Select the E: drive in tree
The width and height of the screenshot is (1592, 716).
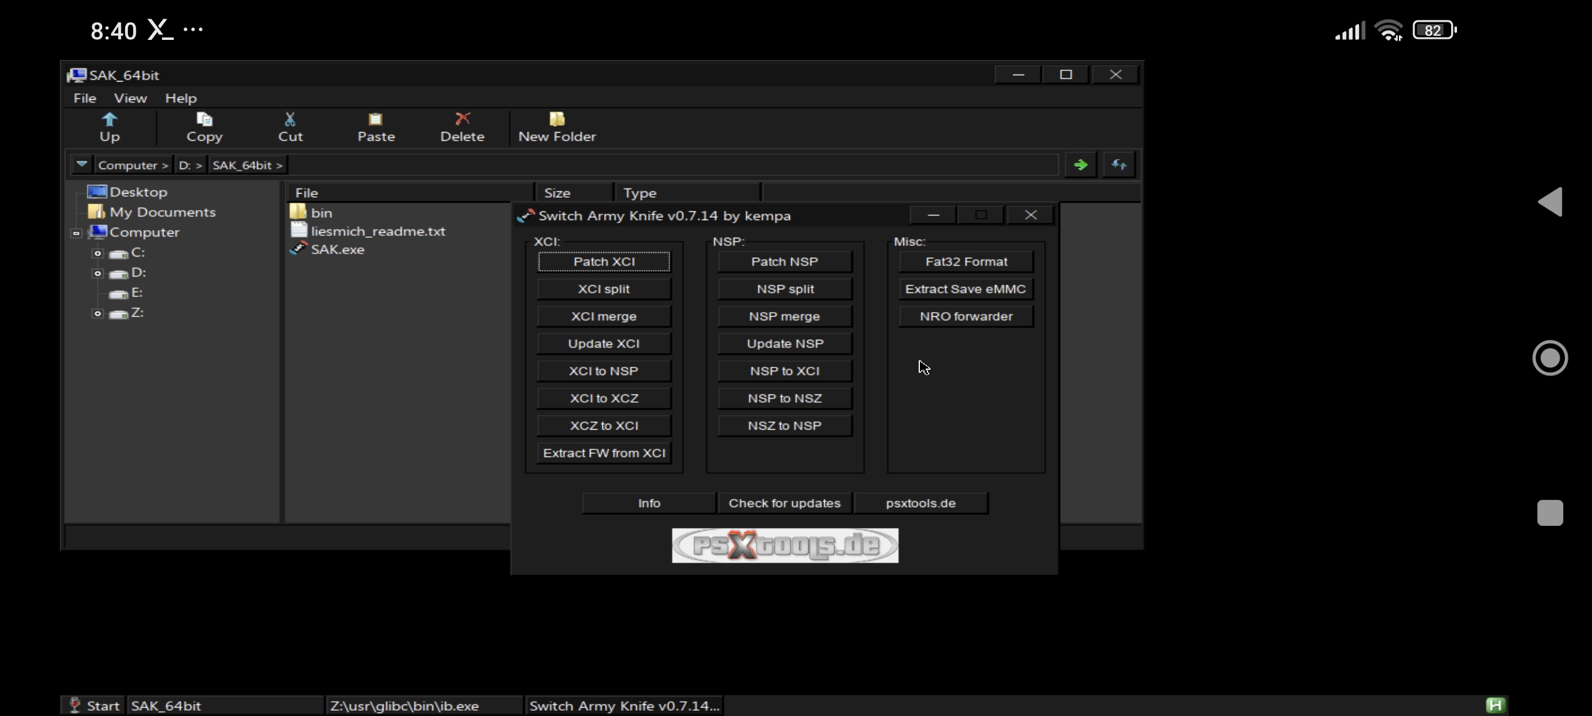click(x=137, y=293)
